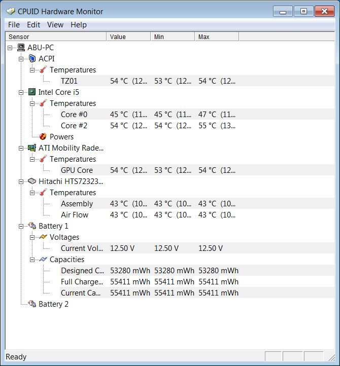Select the Designed C... capacity row
This screenshot has height=366, width=340.
[197, 270]
